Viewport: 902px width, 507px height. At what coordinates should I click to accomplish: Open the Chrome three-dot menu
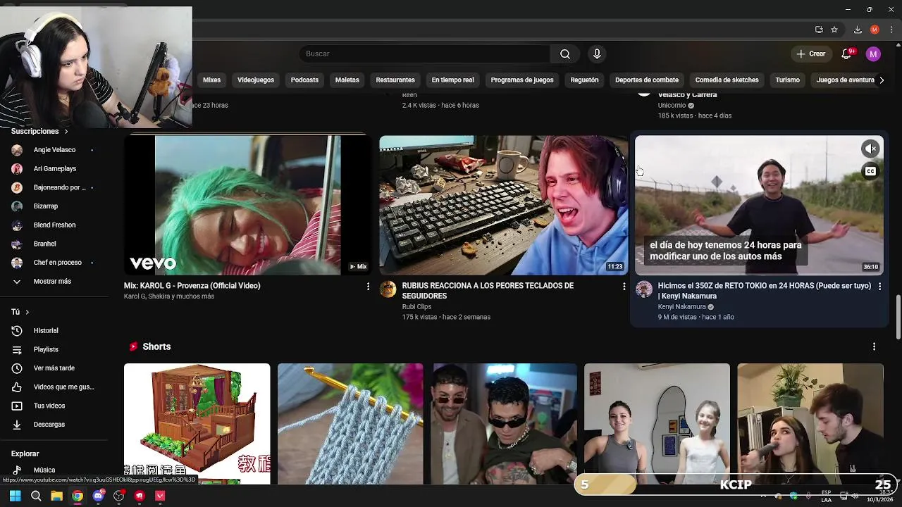891,30
